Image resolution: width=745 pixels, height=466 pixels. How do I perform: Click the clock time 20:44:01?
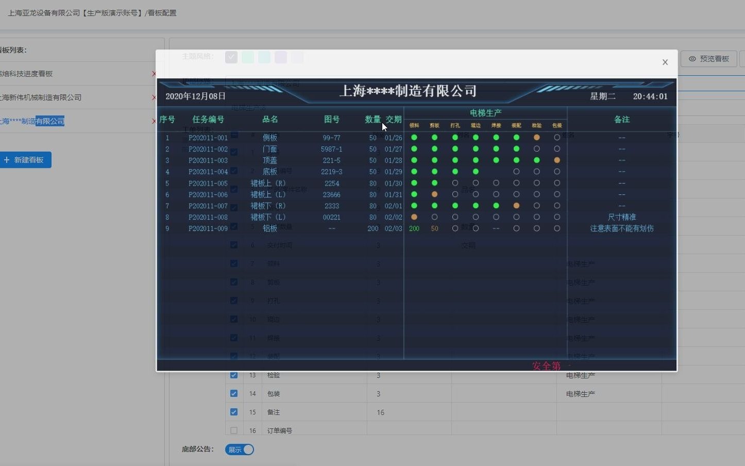click(650, 96)
